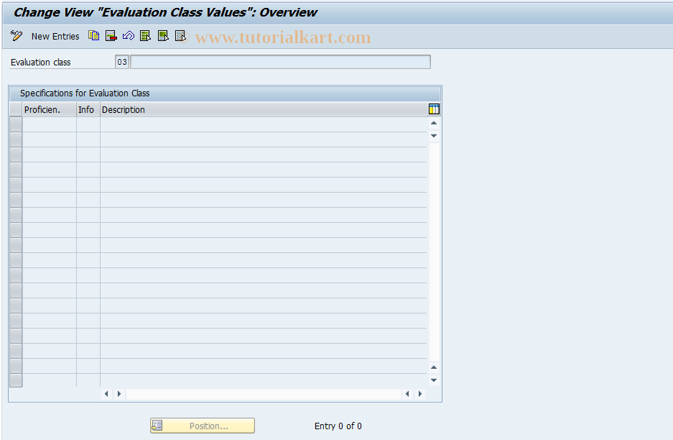This screenshot has height=440, width=673.
Task: Click the Copy As icon
Action: point(93,36)
